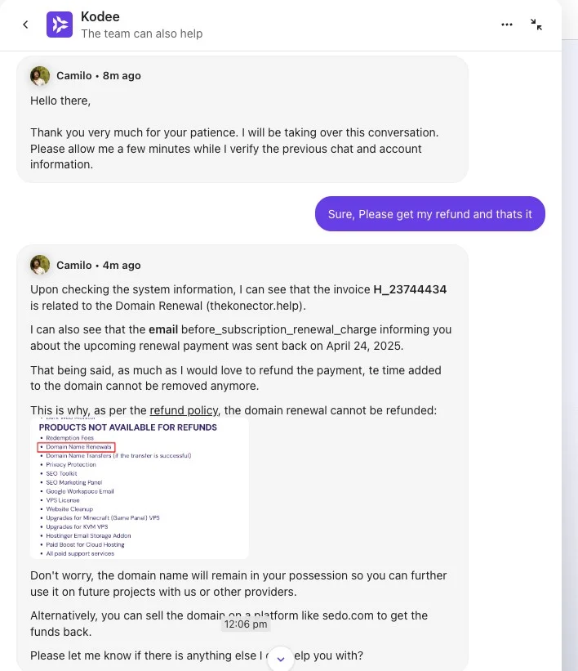Viewport: 578px width, 671px height.
Task: Click "The team can also help" subtitle
Action: coord(141,34)
